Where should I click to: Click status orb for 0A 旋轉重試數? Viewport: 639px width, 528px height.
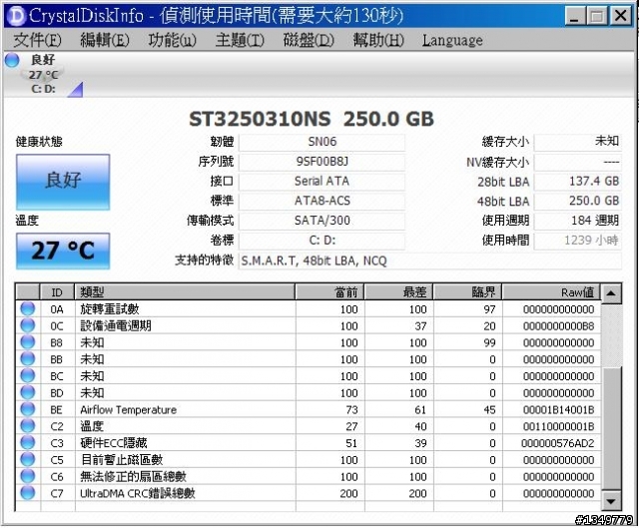(28, 308)
